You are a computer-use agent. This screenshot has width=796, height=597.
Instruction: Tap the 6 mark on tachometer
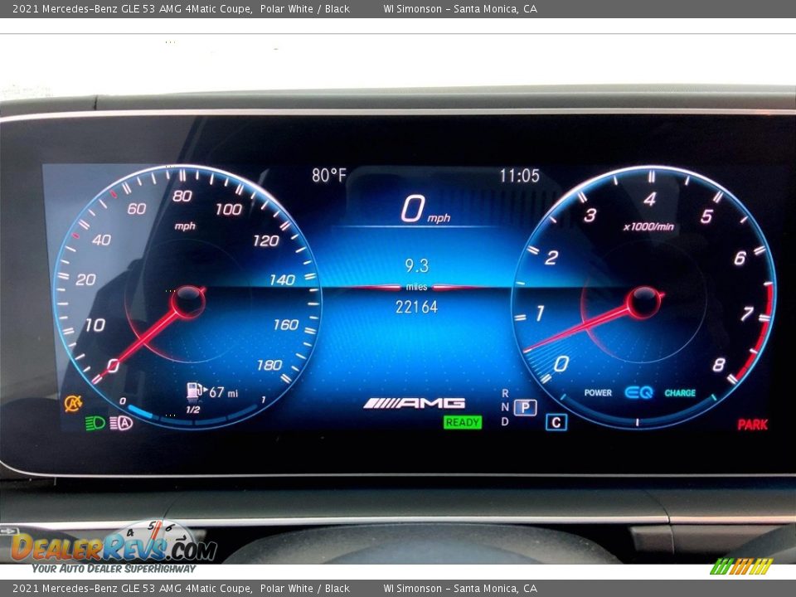click(x=740, y=258)
